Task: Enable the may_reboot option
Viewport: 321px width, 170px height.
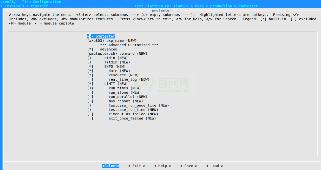Action: (x=90, y=101)
